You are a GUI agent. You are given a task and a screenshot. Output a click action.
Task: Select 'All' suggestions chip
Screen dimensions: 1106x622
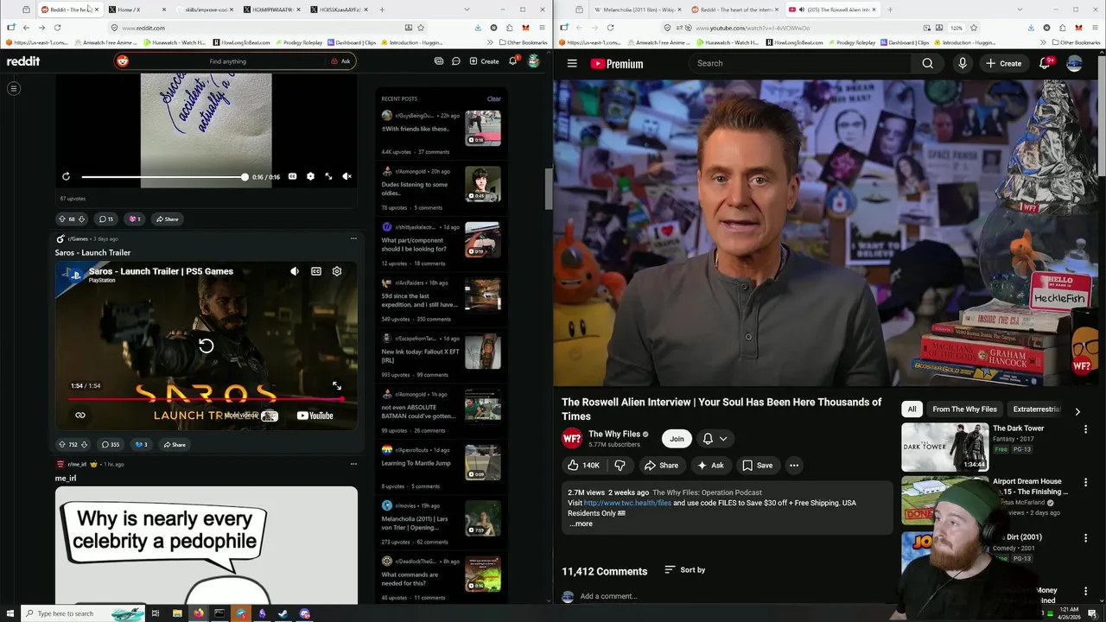pyautogui.click(x=912, y=409)
